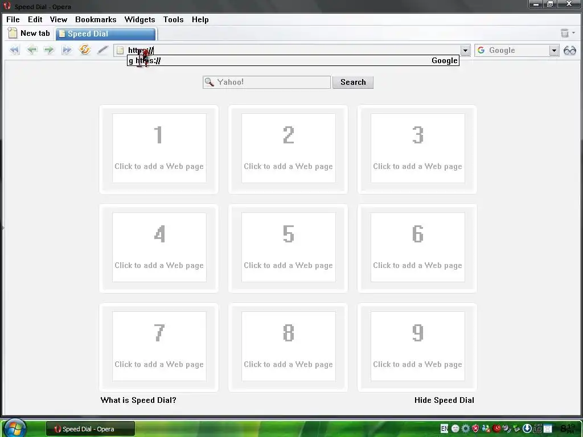Open the Edit menu
This screenshot has height=437, width=583.
pyautogui.click(x=35, y=19)
